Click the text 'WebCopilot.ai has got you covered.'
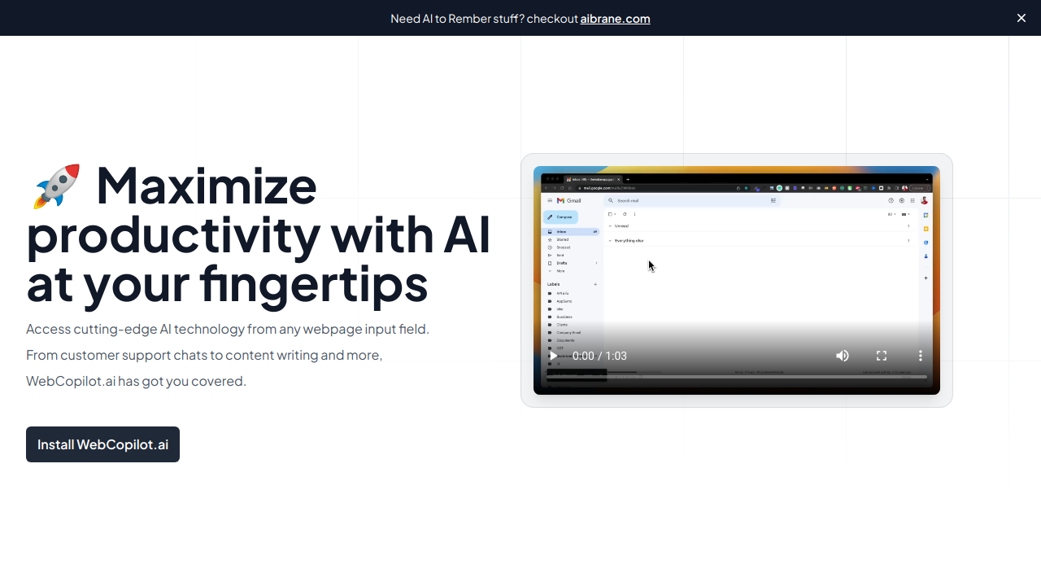 136,381
